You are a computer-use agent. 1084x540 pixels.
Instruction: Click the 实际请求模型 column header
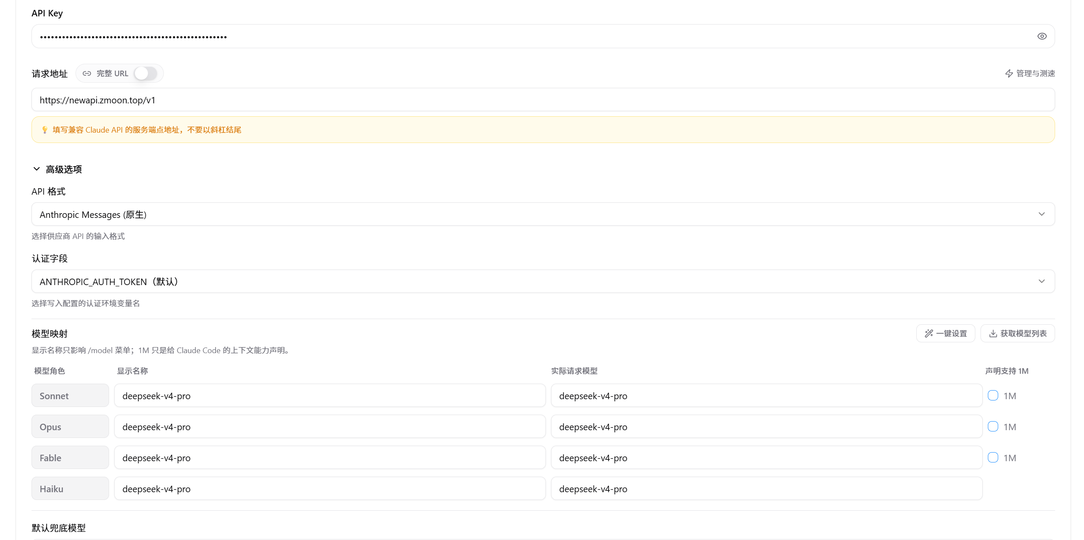[x=574, y=371]
